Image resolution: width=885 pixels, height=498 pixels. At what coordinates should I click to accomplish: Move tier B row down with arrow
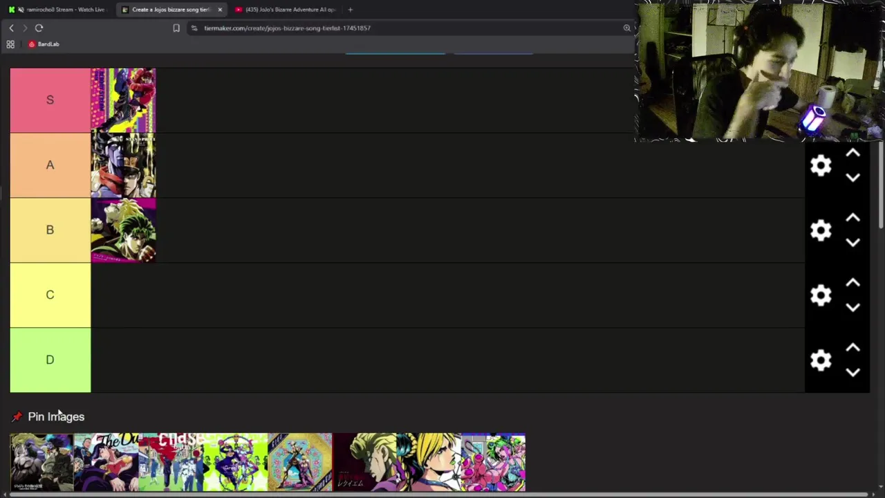click(853, 243)
